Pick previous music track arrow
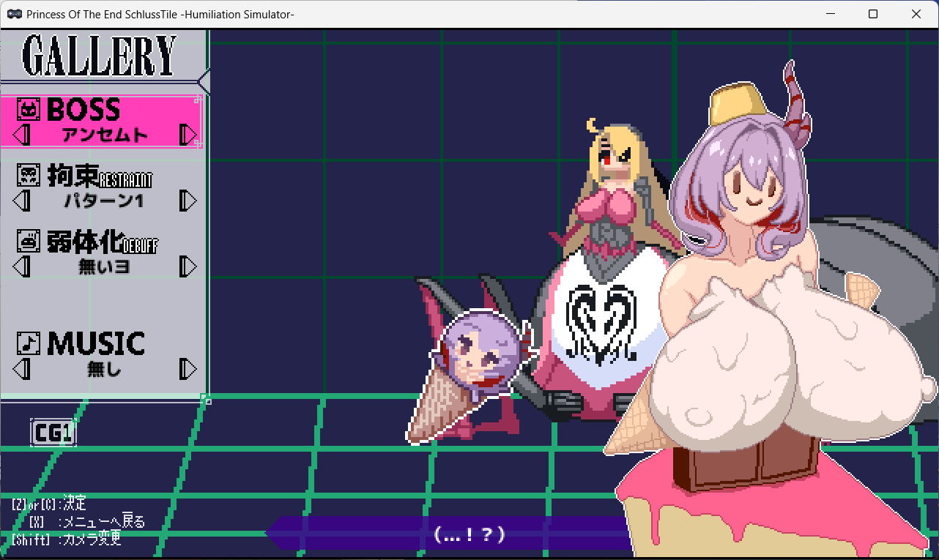 click(x=22, y=368)
